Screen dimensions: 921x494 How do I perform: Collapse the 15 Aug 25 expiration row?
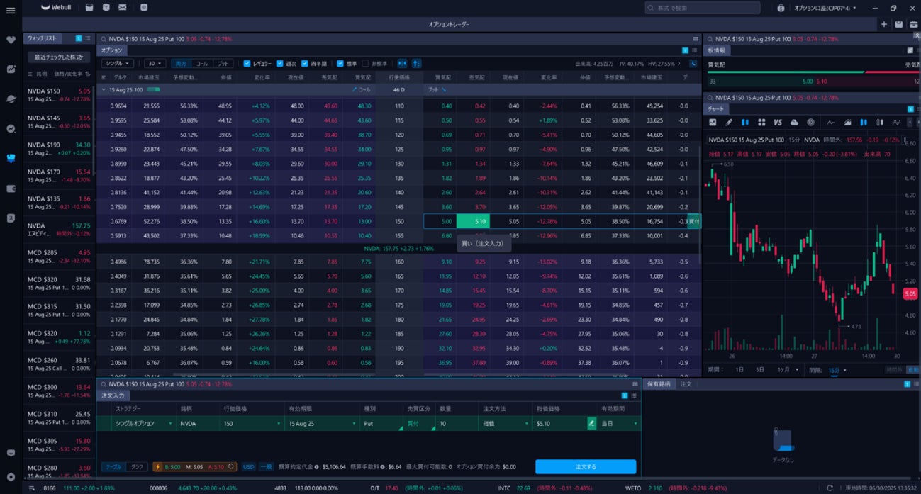[104, 90]
